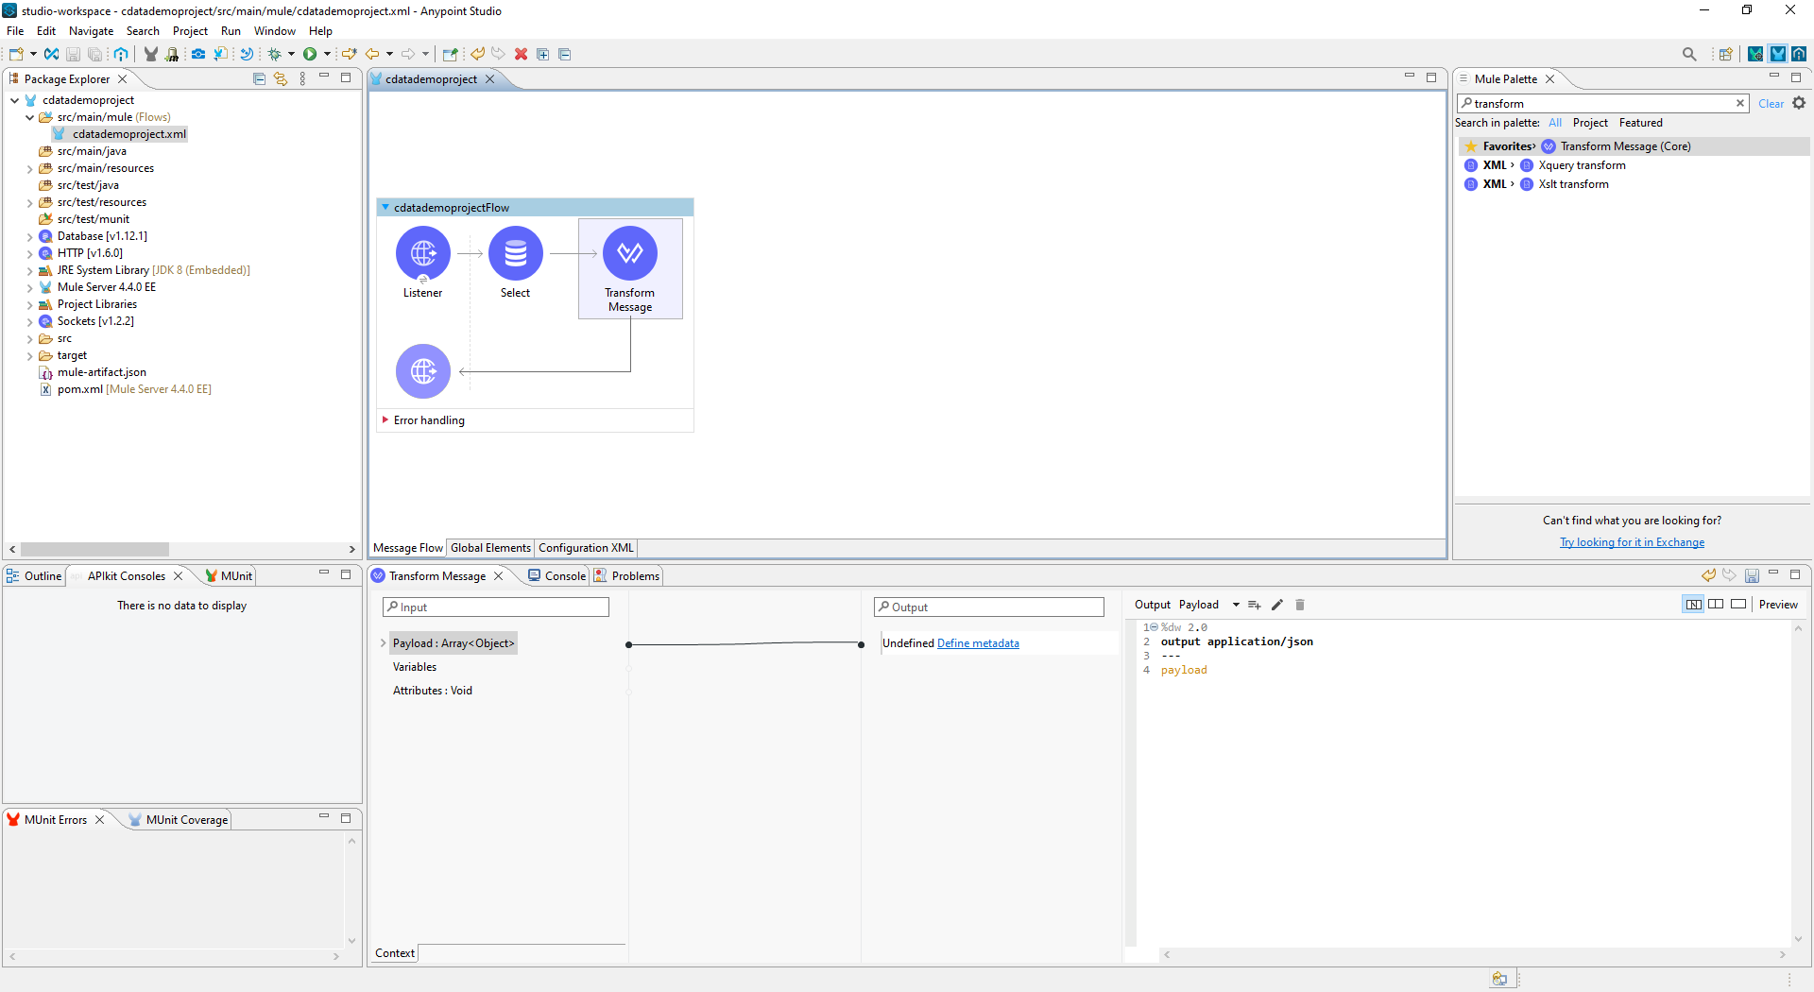The height and width of the screenshot is (992, 1814).
Task: Click the HTTP Listener node in the flow
Action: pyautogui.click(x=422, y=253)
